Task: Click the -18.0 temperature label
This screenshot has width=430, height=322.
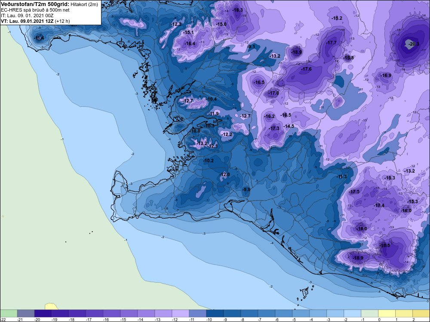Action: click(x=362, y=229)
